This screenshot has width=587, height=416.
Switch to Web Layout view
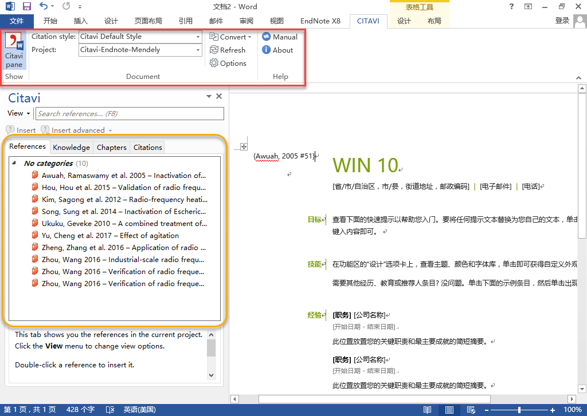(471, 410)
